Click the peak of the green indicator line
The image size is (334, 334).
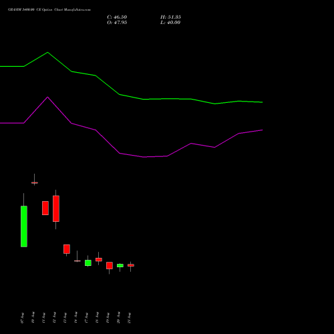(47, 52)
